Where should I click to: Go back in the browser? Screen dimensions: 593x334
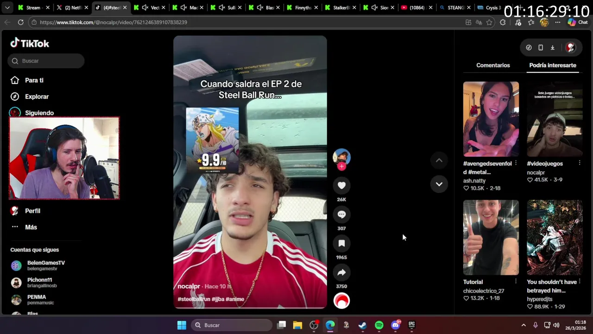coord(7,22)
